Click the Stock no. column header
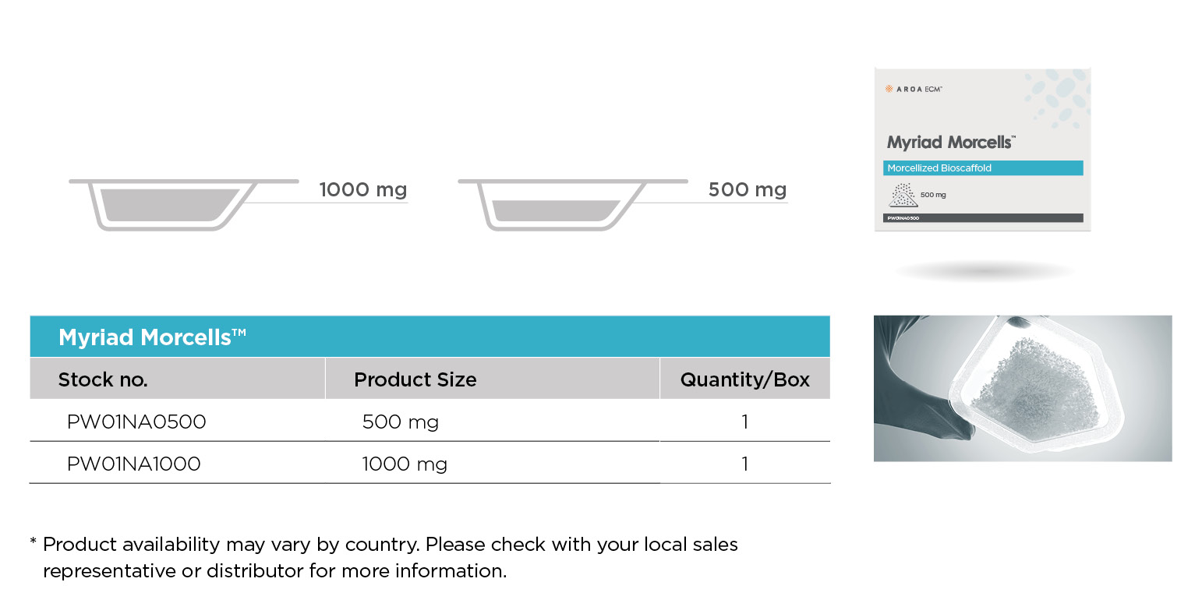The height and width of the screenshot is (614, 1202). pyautogui.click(x=103, y=379)
